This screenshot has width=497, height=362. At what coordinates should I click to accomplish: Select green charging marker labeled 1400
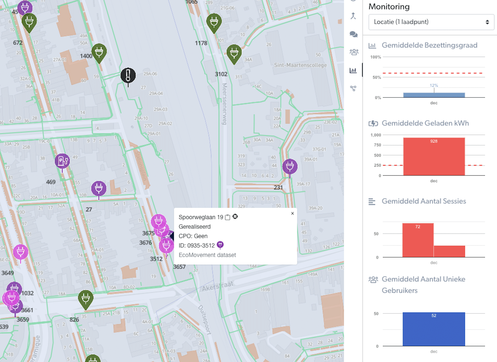coord(99,52)
